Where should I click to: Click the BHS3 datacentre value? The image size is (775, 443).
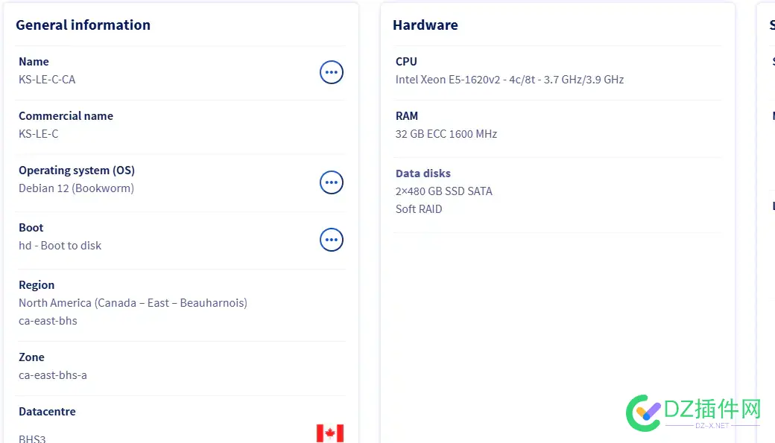[32, 439]
